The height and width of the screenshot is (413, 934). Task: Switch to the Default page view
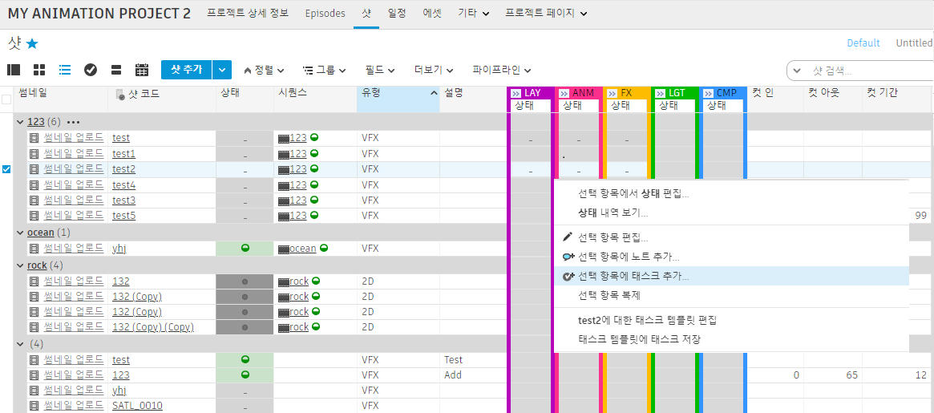coord(863,43)
